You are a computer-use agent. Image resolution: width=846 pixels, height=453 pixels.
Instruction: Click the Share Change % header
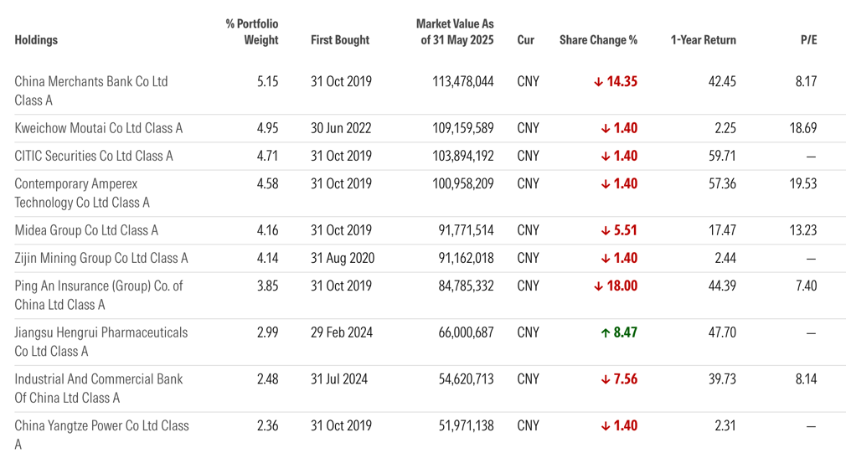coord(598,40)
